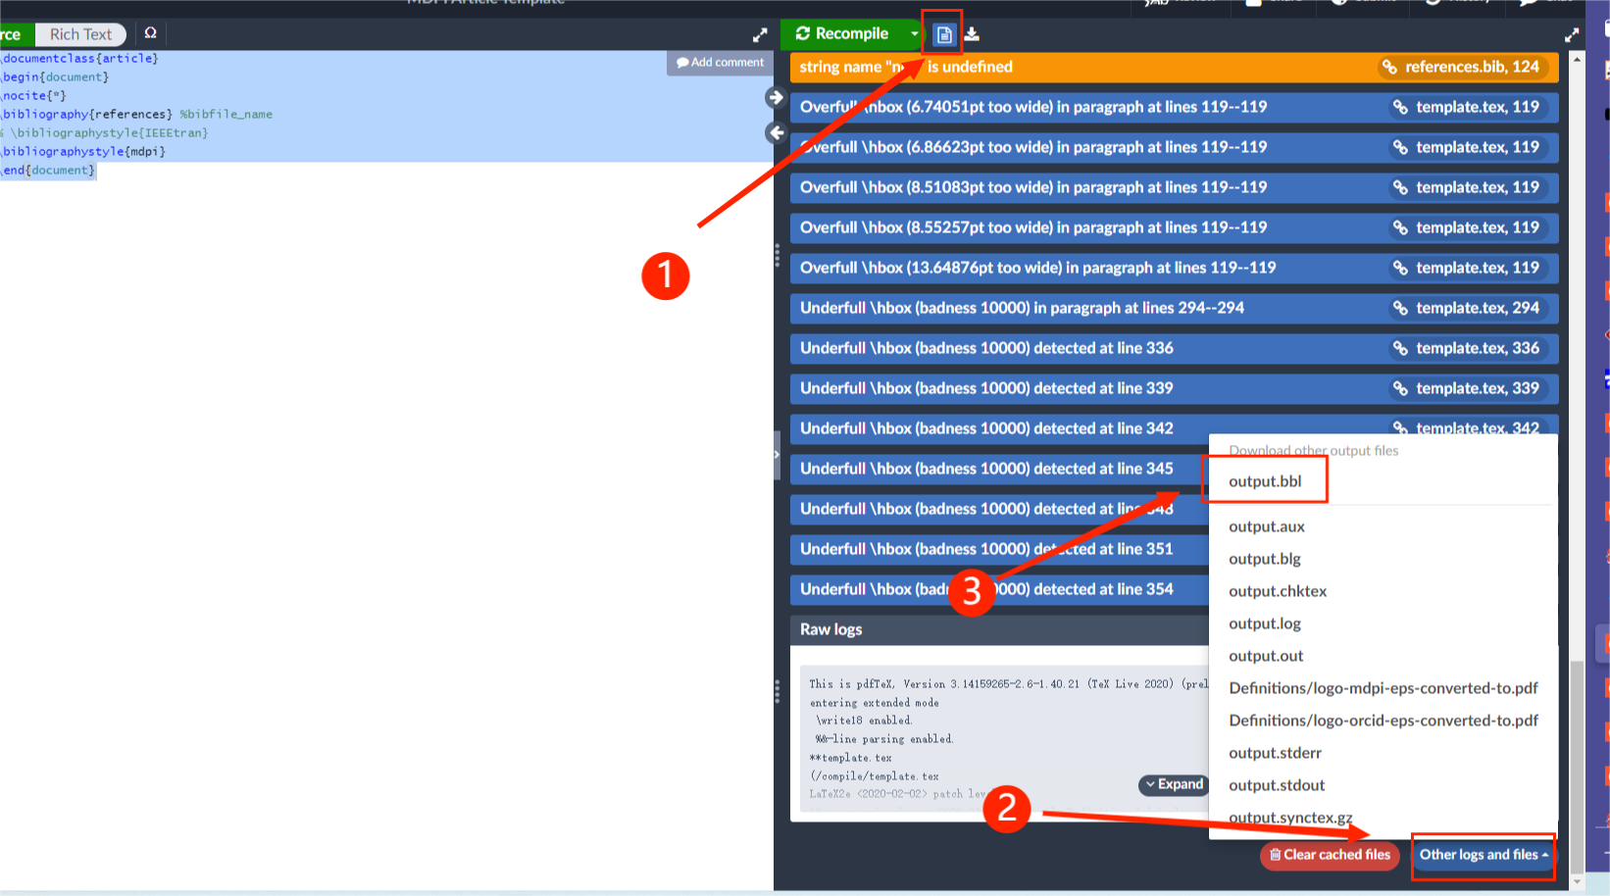
Task: Download output.stderr from the menu
Action: pos(1275,753)
